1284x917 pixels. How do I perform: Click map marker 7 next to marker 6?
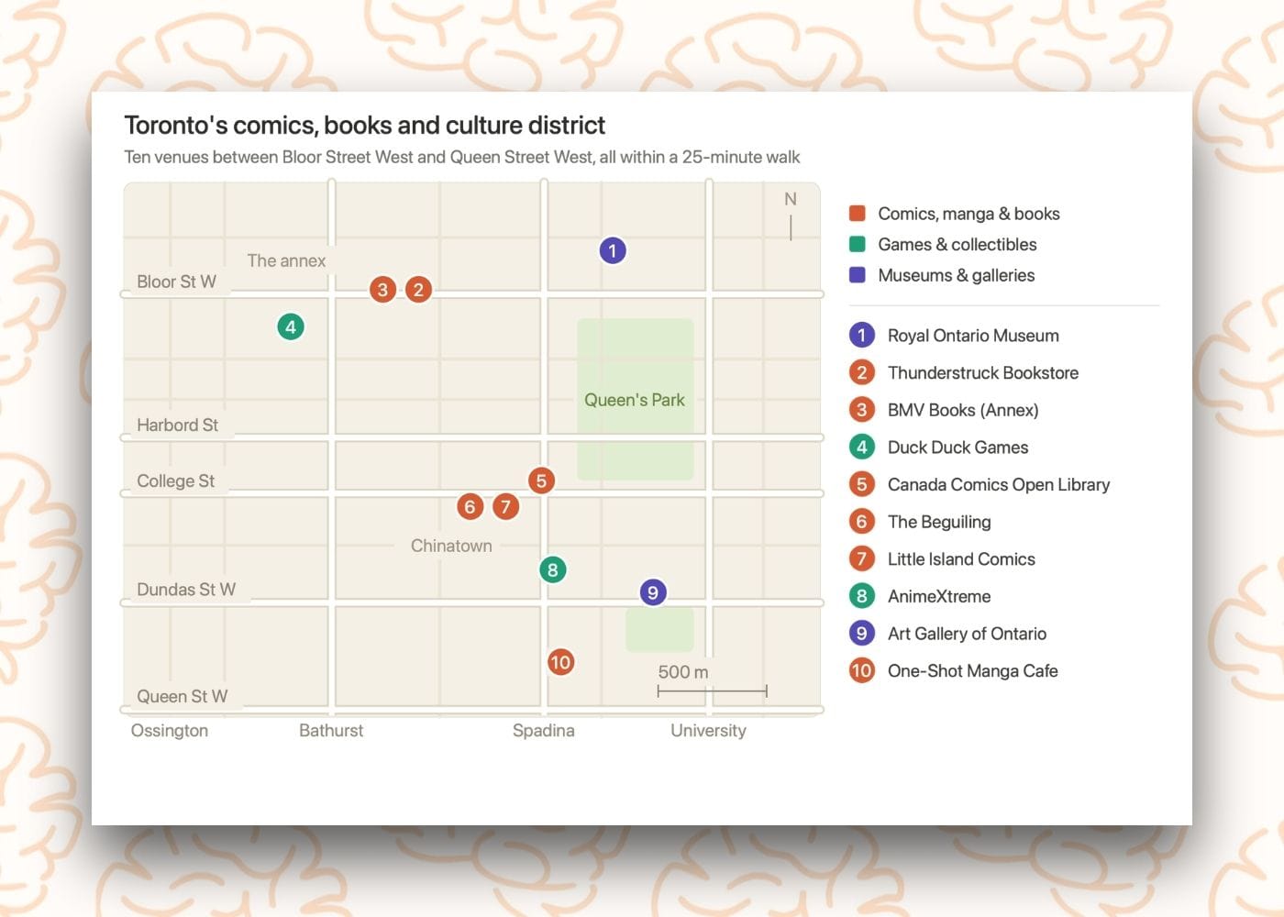(505, 506)
